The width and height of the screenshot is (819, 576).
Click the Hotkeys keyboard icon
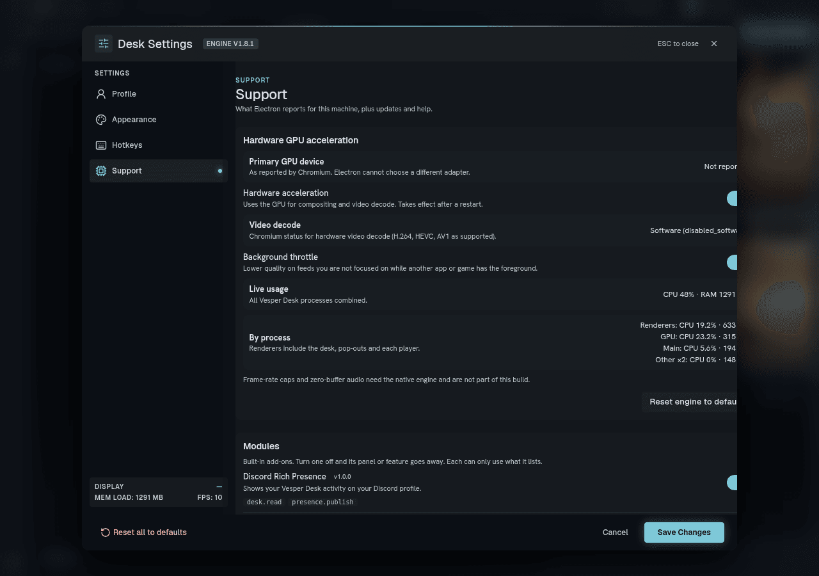[x=101, y=145]
